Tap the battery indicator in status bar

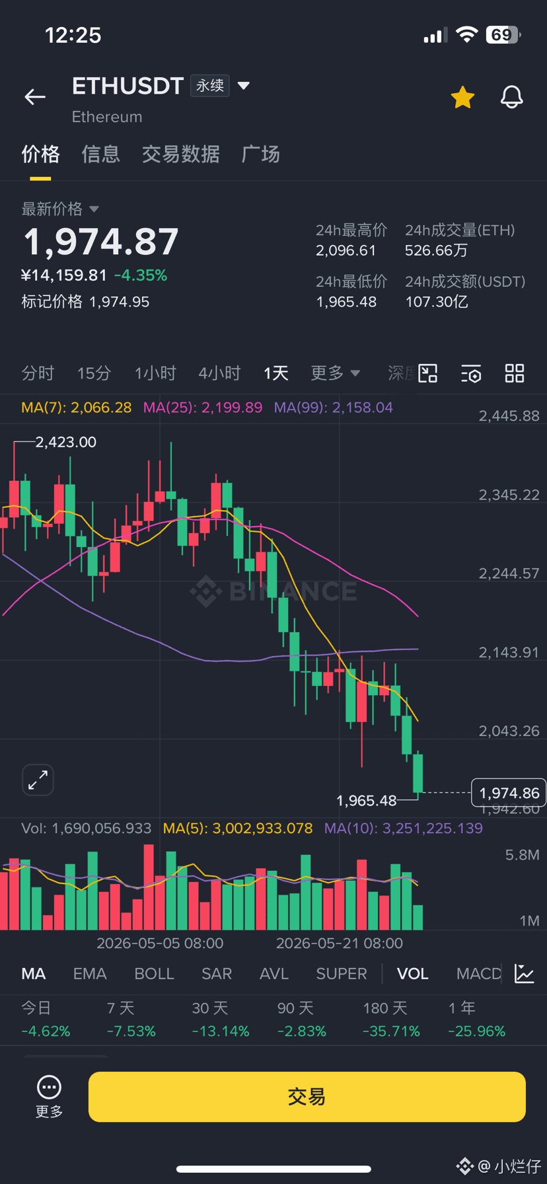(x=503, y=34)
